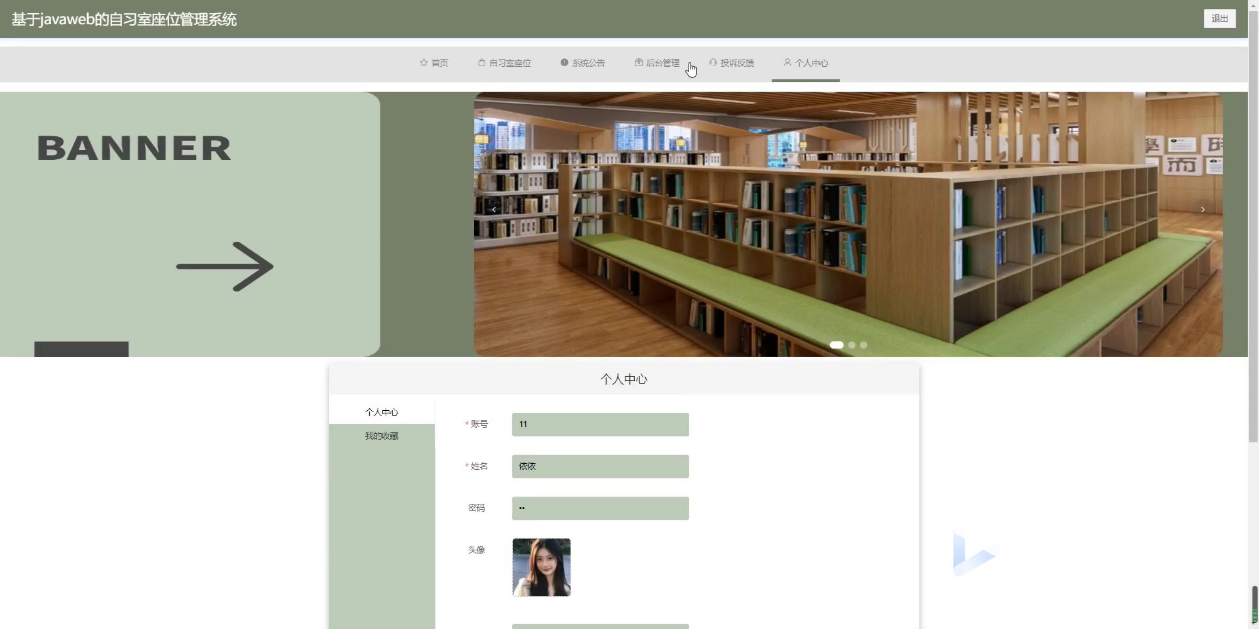Select 我的收藏 sidebar tab

382,436
